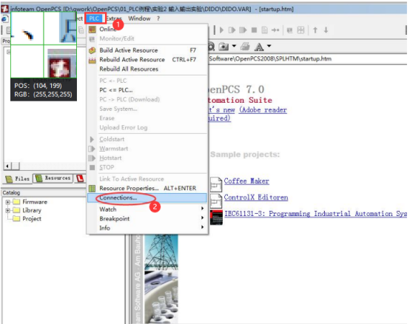Open the Extras menu
410x324 pixels.
click(114, 18)
